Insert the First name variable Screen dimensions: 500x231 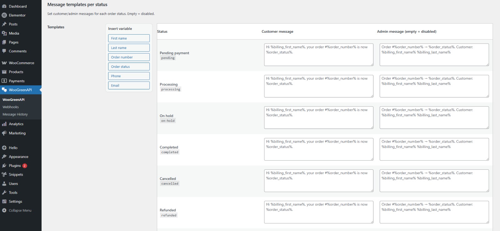point(129,38)
